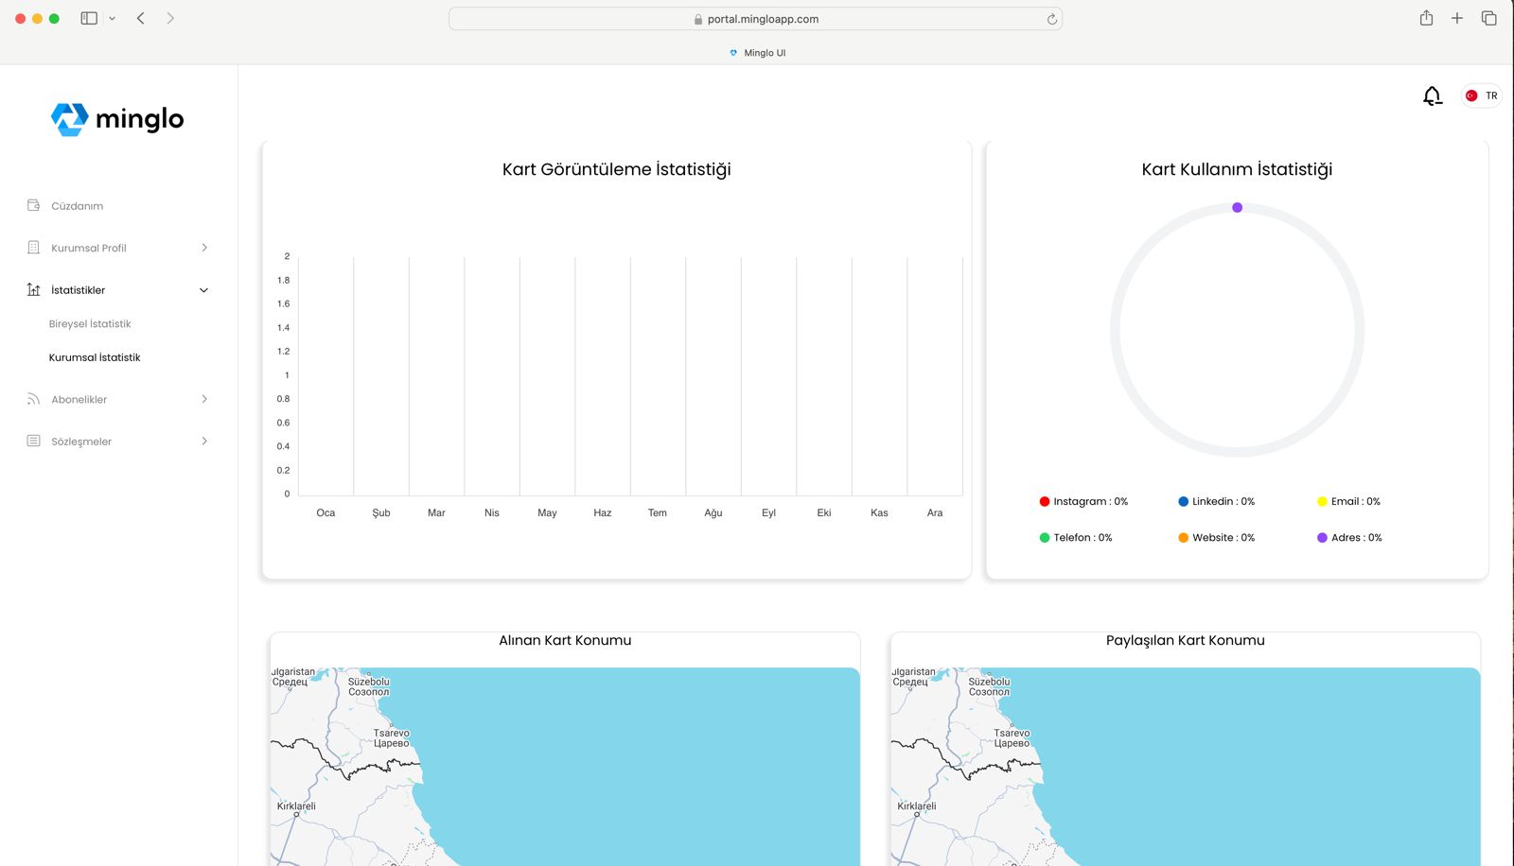Click the Abonelikler feed icon
Viewport: 1514px width, 866px height.
click(34, 399)
